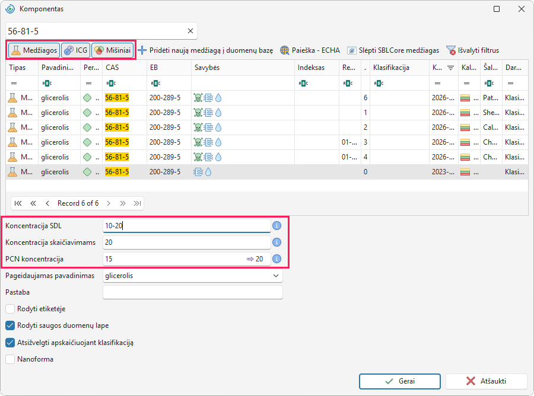The width and height of the screenshot is (534, 396).
Task: Go to the previous record
Action: point(47,203)
